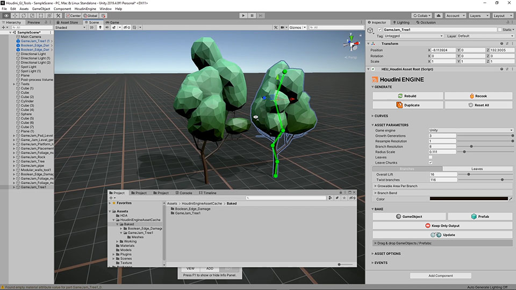Open Game engine Unity dropdown
The height and width of the screenshot is (290, 516).
coord(471,130)
